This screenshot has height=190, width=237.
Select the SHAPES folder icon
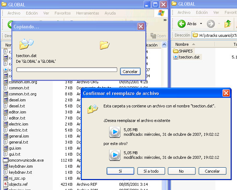point(176,51)
